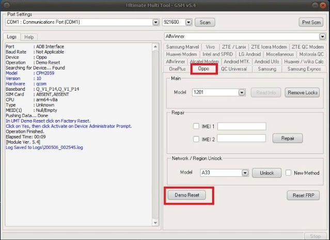This screenshot has width=330, height=240.
Task: Open the QC Universal tab
Action: pos(234,69)
